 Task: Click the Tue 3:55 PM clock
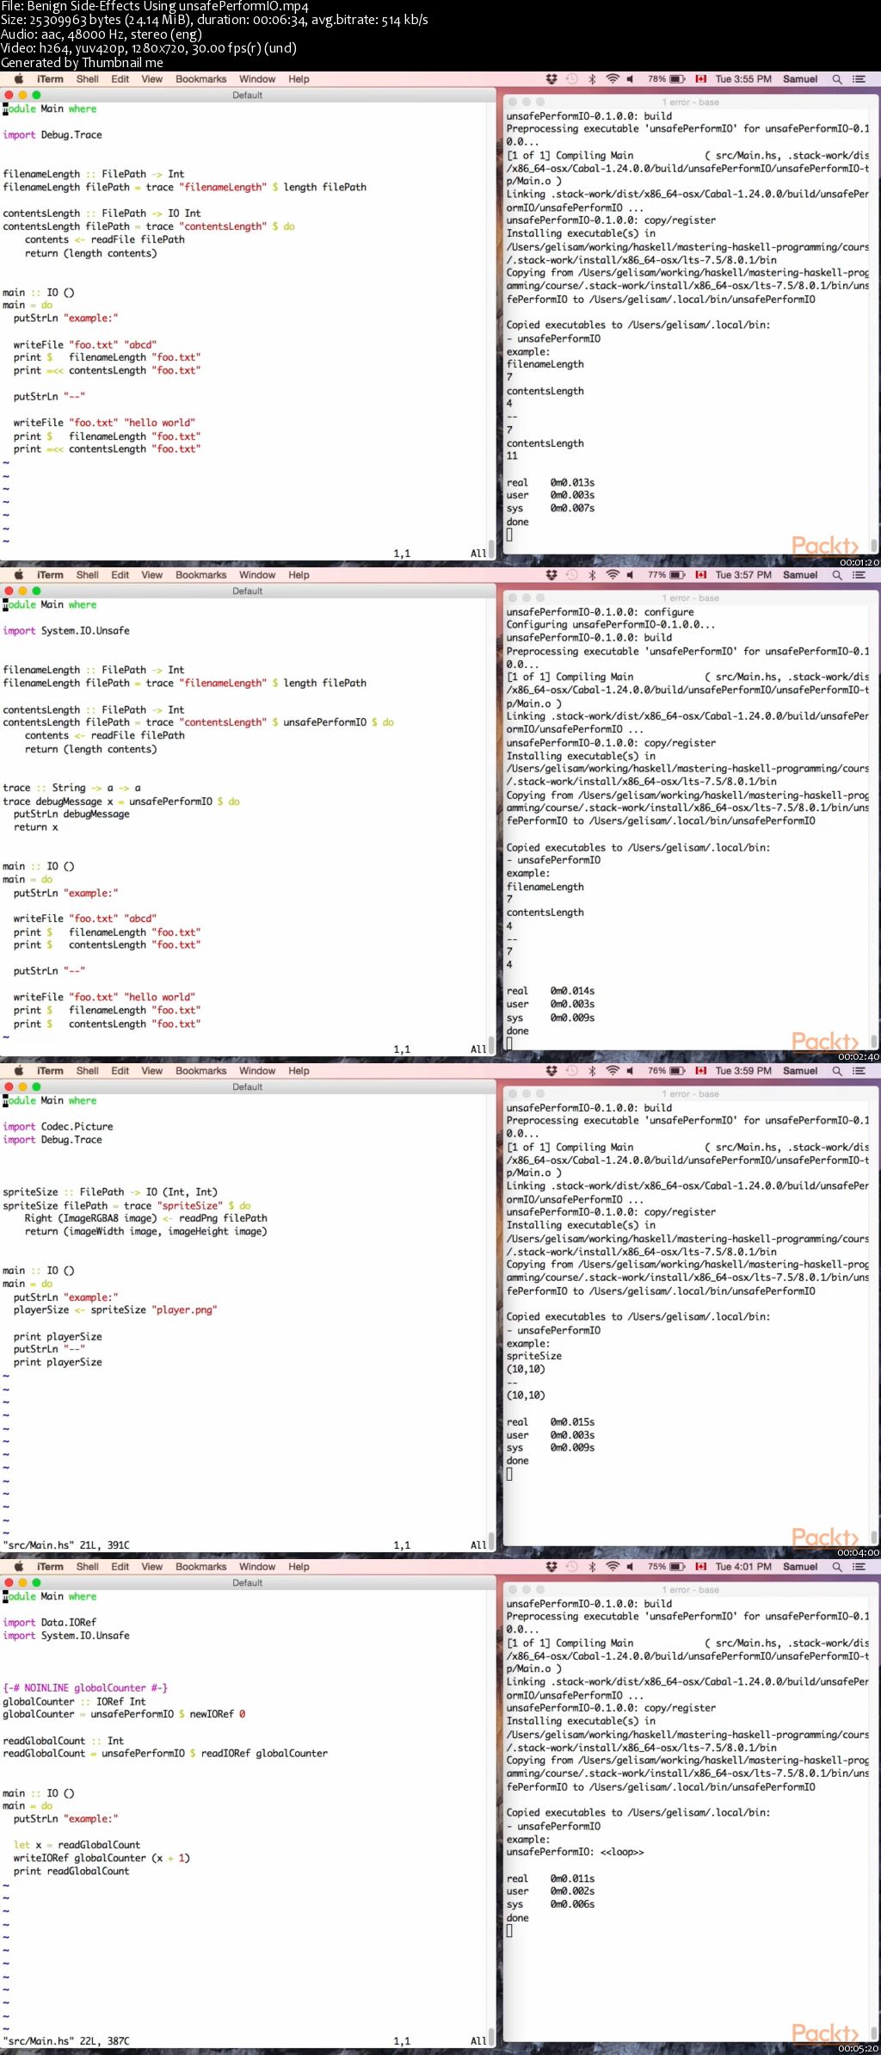[743, 79]
